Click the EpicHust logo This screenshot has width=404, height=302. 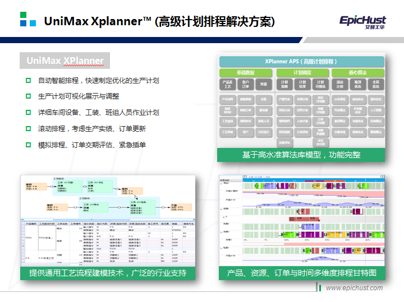tap(362, 22)
